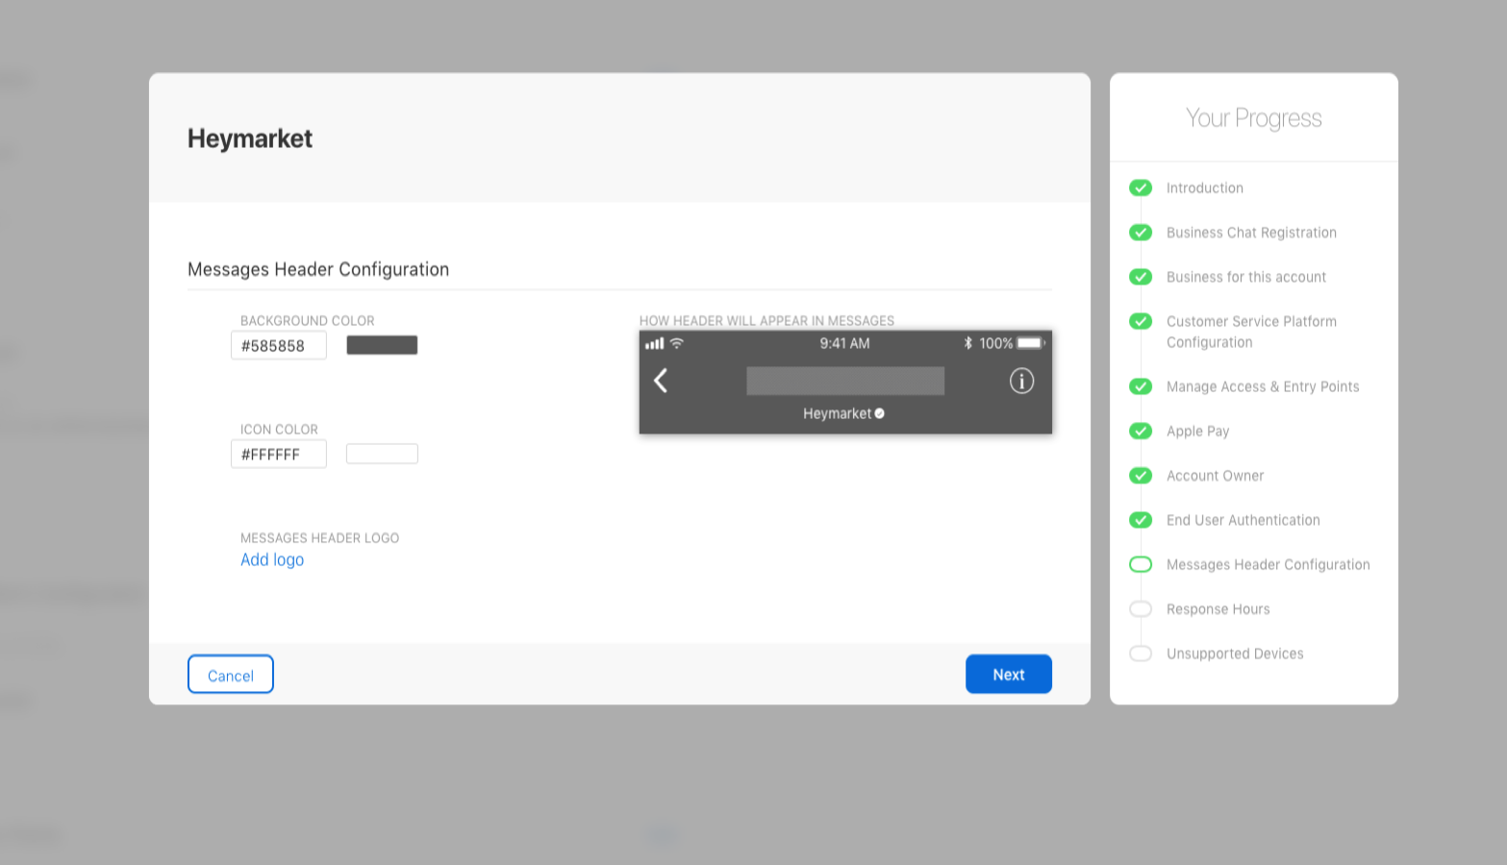The height and width of the screenshot is (865, 1507).
Task: Click the Heymarket name in header preview
Action: (837, 413)
